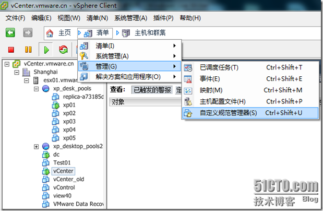The width and height of the screenshot is (323, 211).
Task: Collapse the vCenter.vmware.cn root node
Action: click(x=7, y=64)
